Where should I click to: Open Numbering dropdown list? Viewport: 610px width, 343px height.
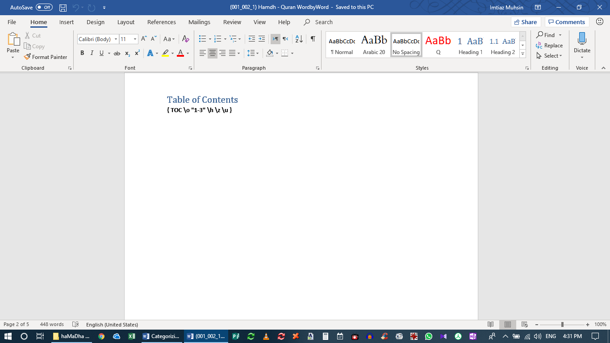point(225,39)
